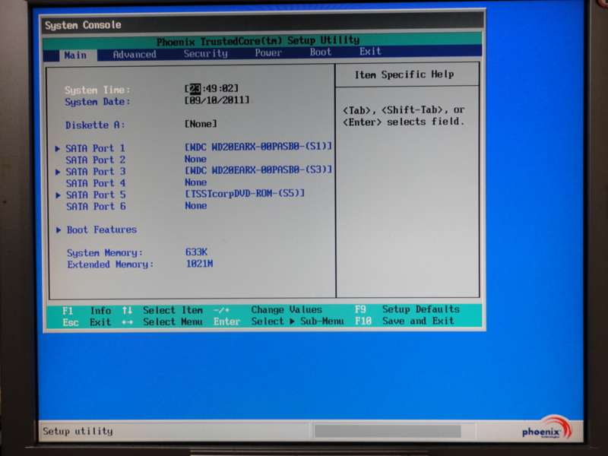The height and width of the screenshot is (456, 608).
Task: Select the SATA Port 6 row label
Action: [x=97, y=207]
